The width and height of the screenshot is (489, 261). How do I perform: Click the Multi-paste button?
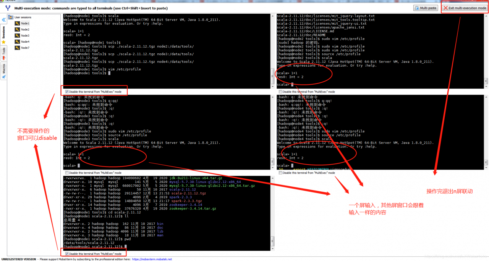pos(426,8)
